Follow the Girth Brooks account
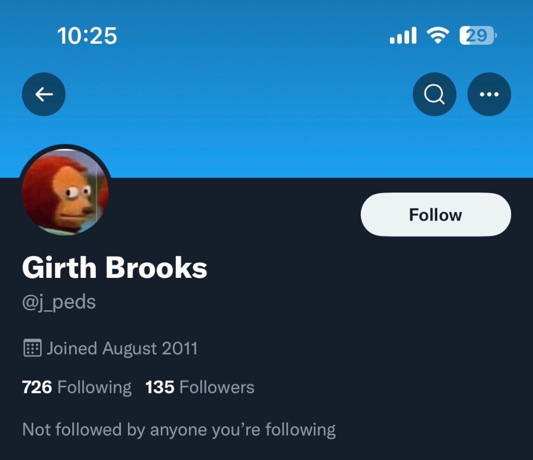Image resolution: width=533 pixels, height=460 pixels. [436, 215]
